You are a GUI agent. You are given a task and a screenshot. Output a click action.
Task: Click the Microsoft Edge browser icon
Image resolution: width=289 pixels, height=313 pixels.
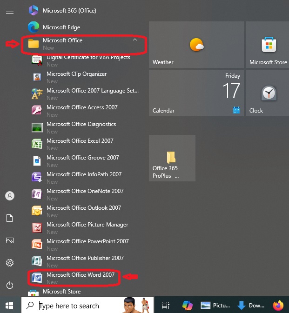tap(34, 27)
